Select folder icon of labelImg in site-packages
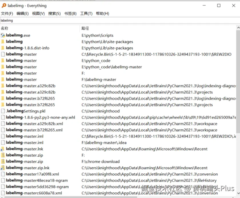The height and width of the screenshot is (198, 240). click(x=3, y=42)
